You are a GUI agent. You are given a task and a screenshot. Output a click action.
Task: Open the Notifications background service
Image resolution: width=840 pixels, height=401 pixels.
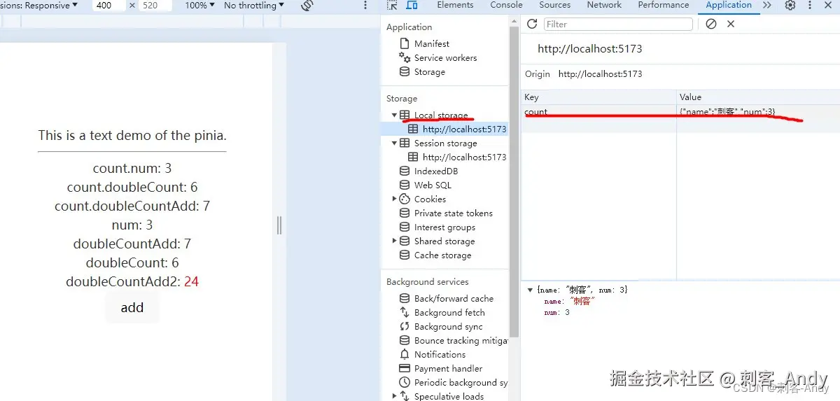440,354
